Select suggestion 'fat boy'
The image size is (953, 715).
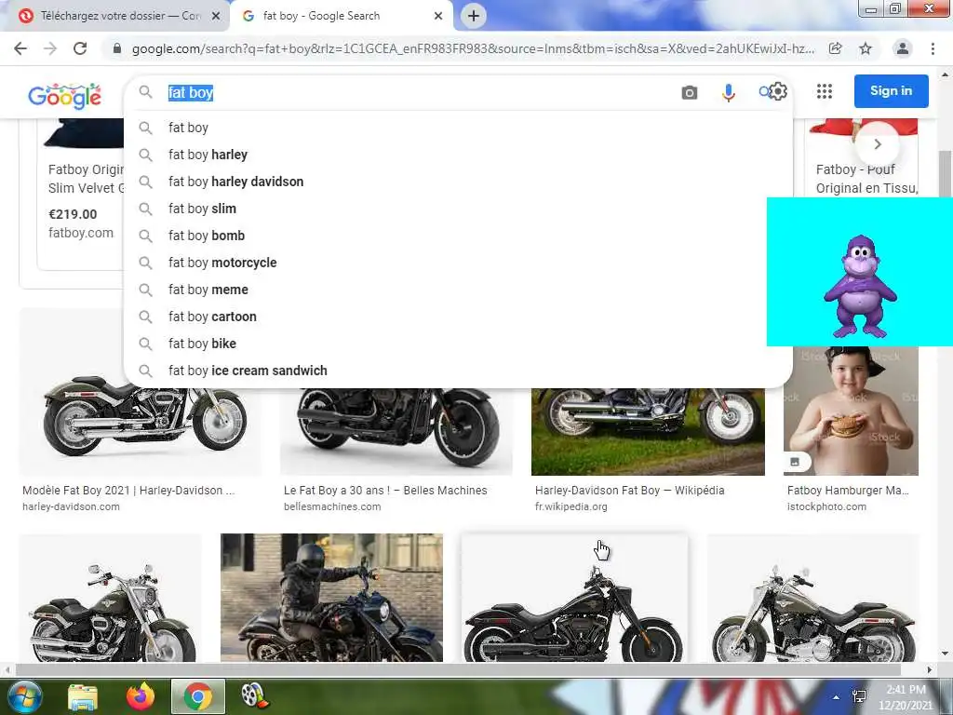tap(458, 128)
